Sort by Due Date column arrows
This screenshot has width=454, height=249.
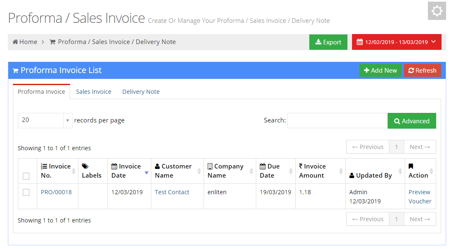tap(291, 171)
